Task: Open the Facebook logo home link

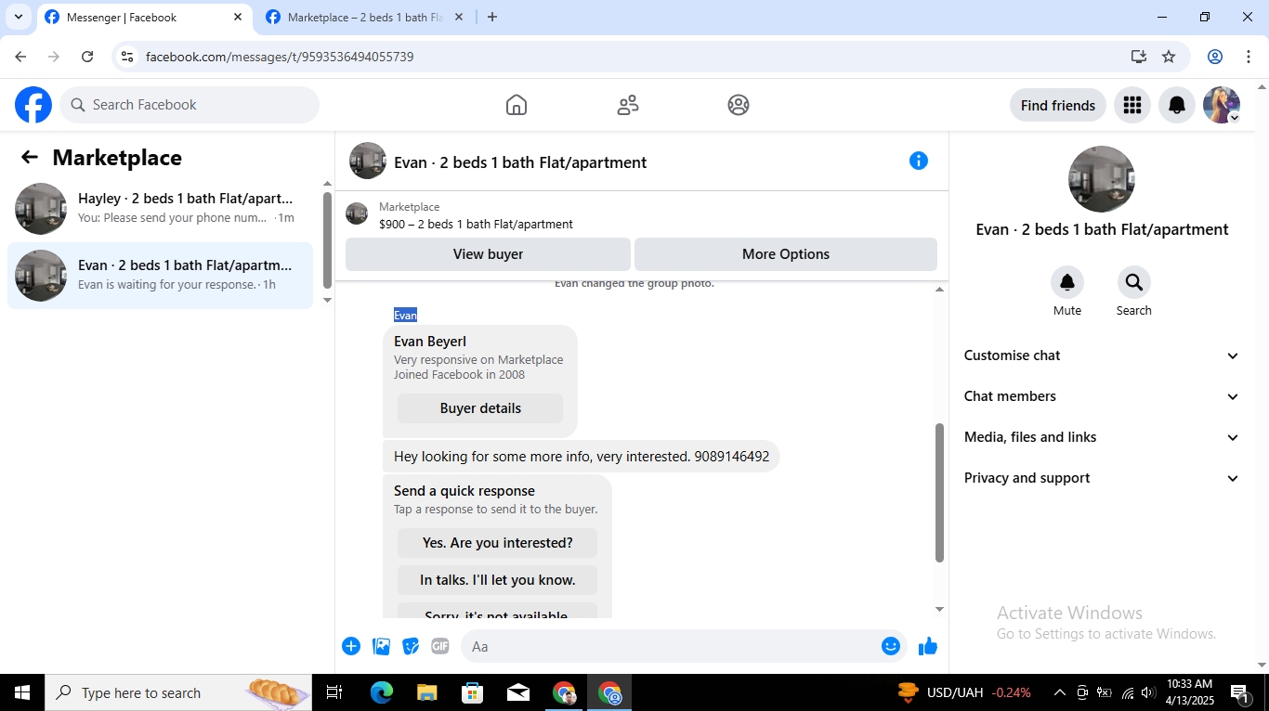Action: point(33,105)
